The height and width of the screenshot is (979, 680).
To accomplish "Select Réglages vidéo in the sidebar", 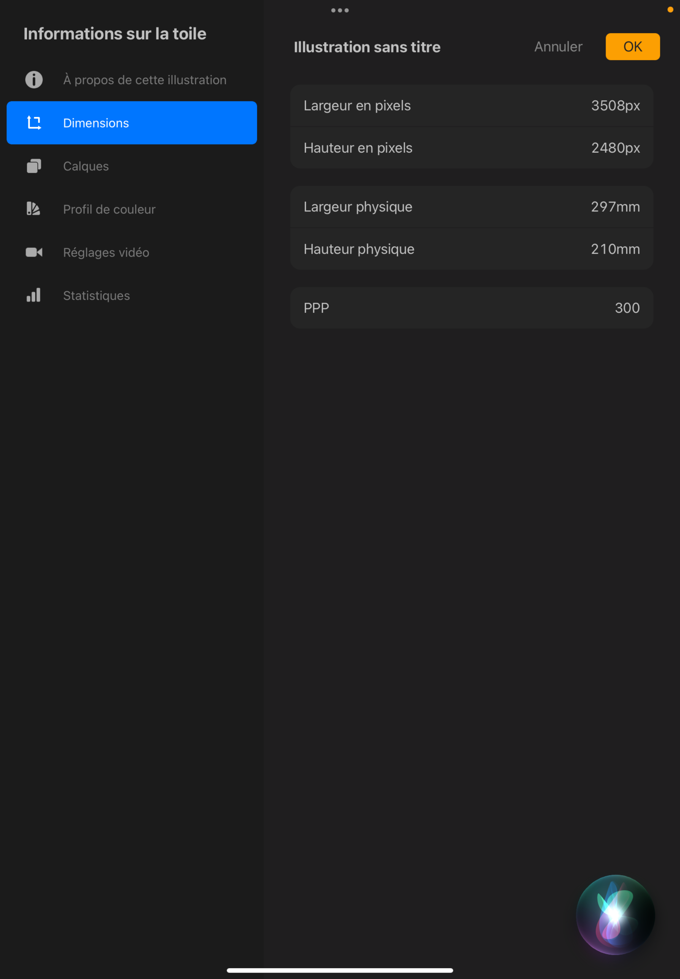I will 106,252.
